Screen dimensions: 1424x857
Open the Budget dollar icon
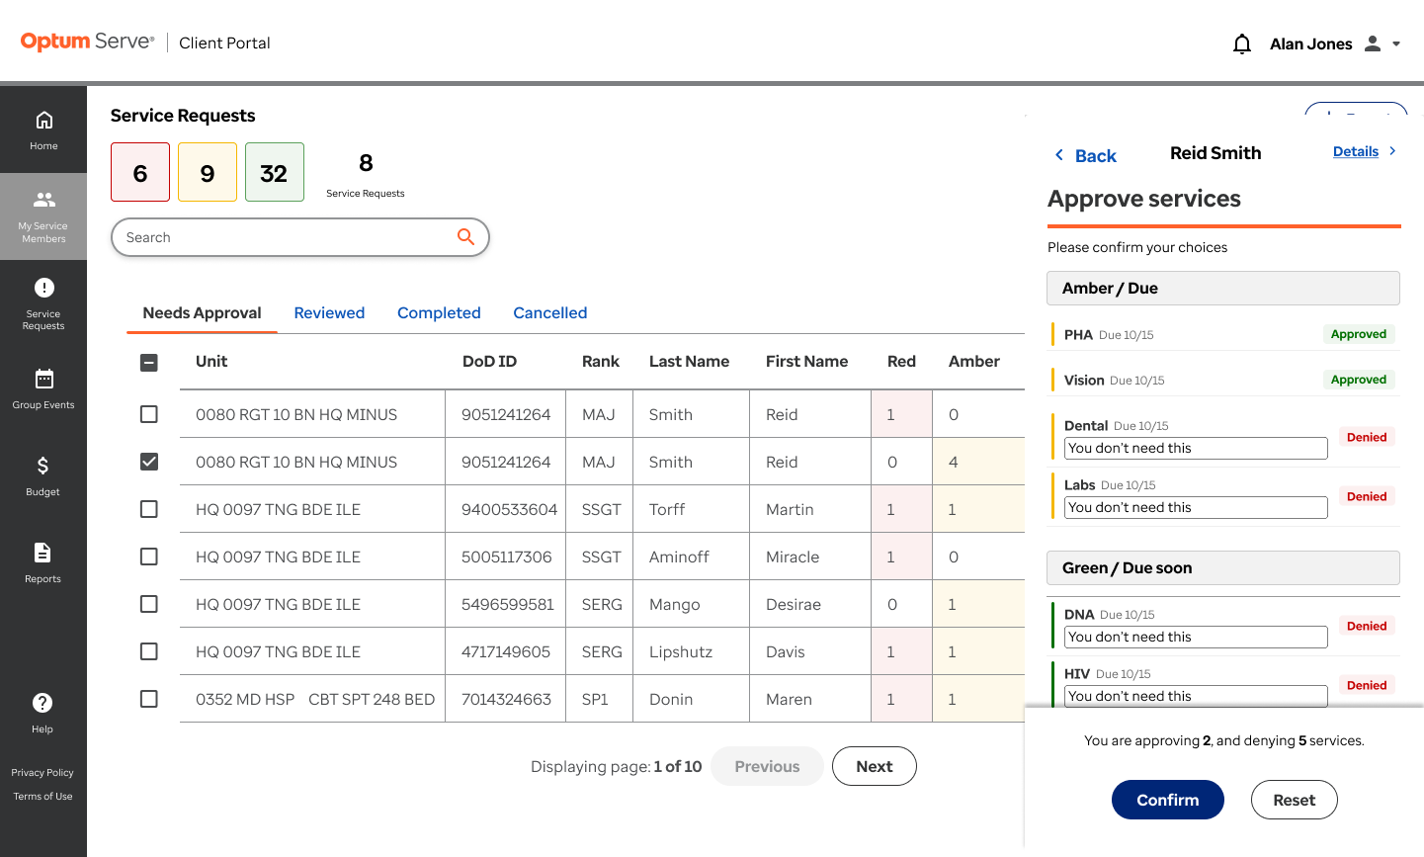click(x=42, y=466)
